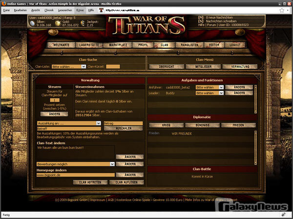Click the Firefox logo in title bar
Screen dimensions: 293x219
click(x=3, y=3)
